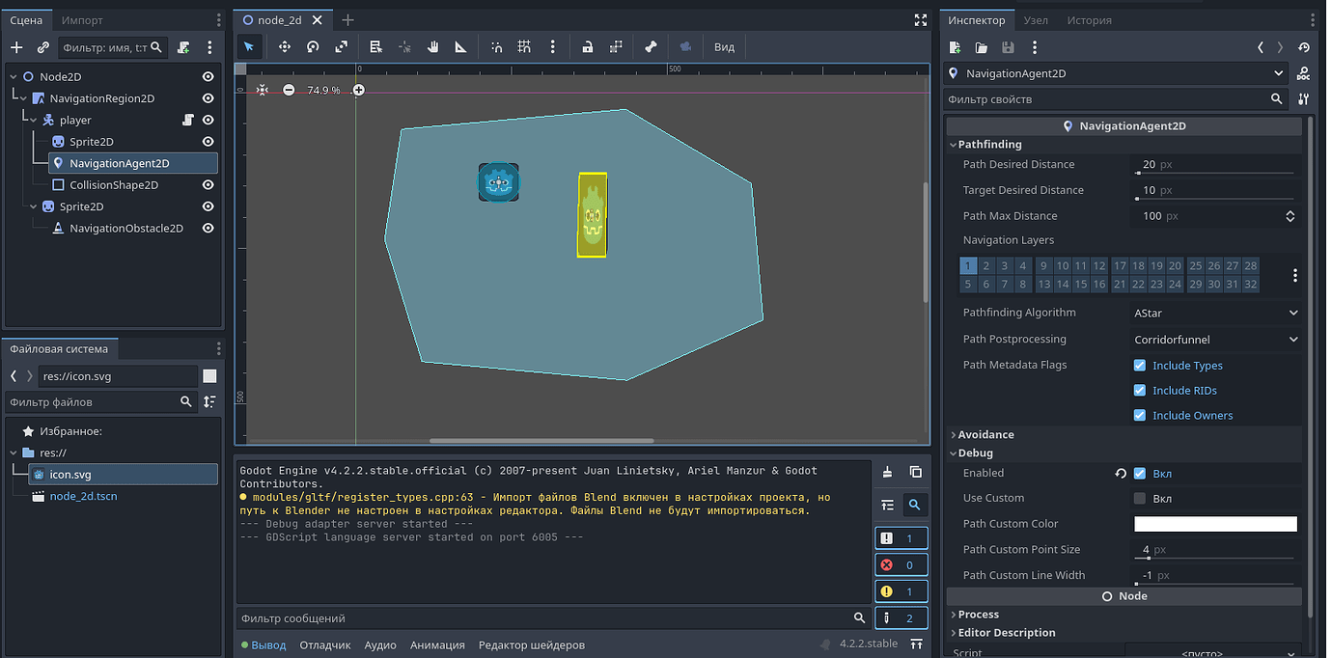Hide the first Sprite2D under player
This screenshot has height=658, width=1332.
click(x=208, y=142)
